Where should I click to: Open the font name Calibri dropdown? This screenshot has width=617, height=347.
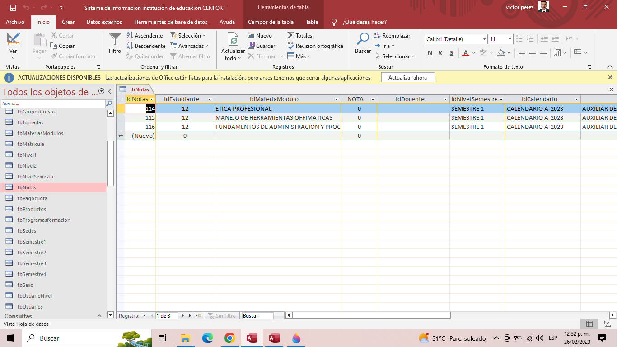[x=484, y=39]
